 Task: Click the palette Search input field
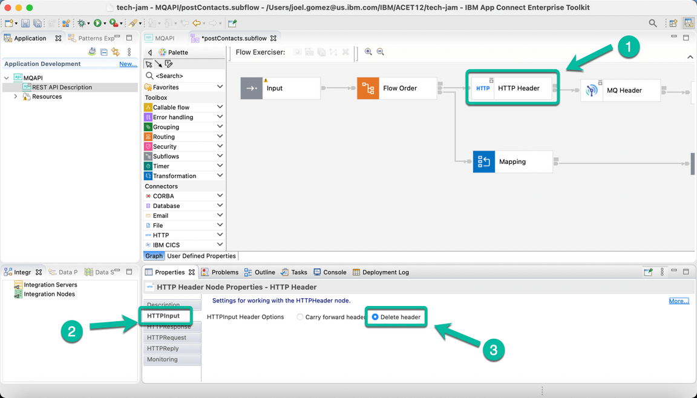pos(169,76)
